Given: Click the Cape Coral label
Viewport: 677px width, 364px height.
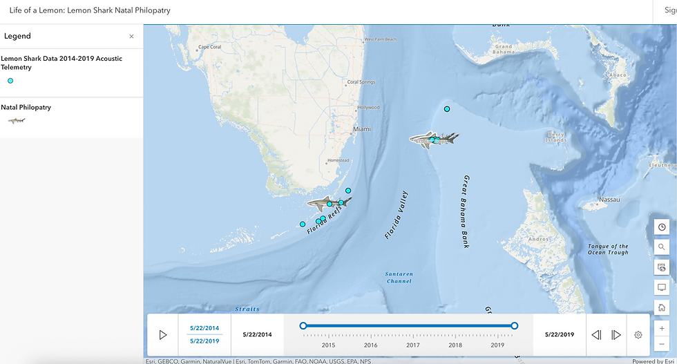Looking at the screenshot, I should click(209, 47).
